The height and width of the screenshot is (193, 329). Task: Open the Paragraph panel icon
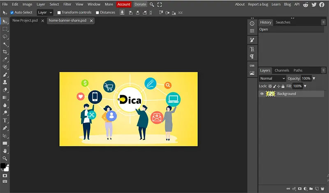252,57
